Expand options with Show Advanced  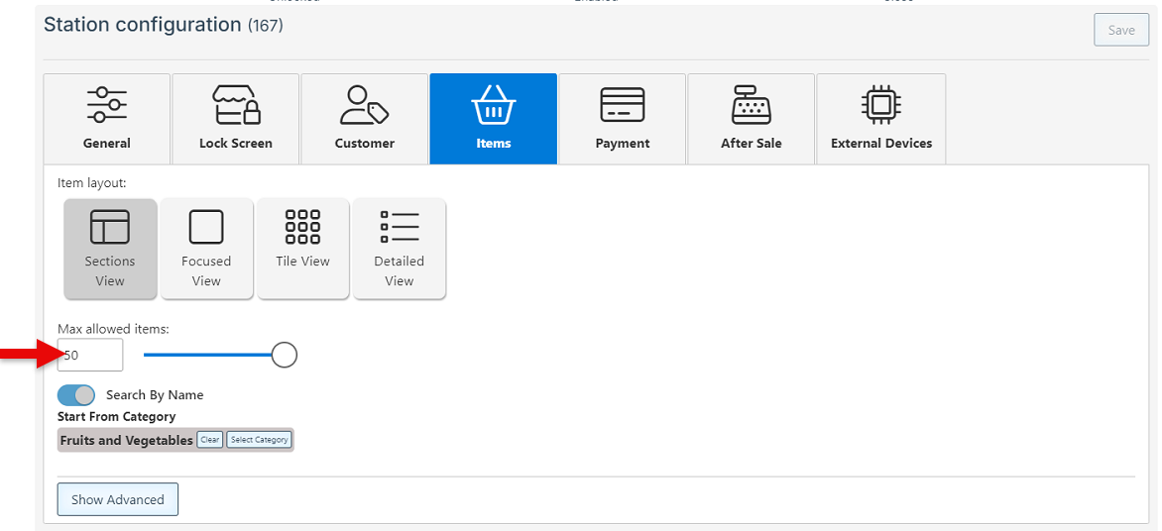pos(118,500)
